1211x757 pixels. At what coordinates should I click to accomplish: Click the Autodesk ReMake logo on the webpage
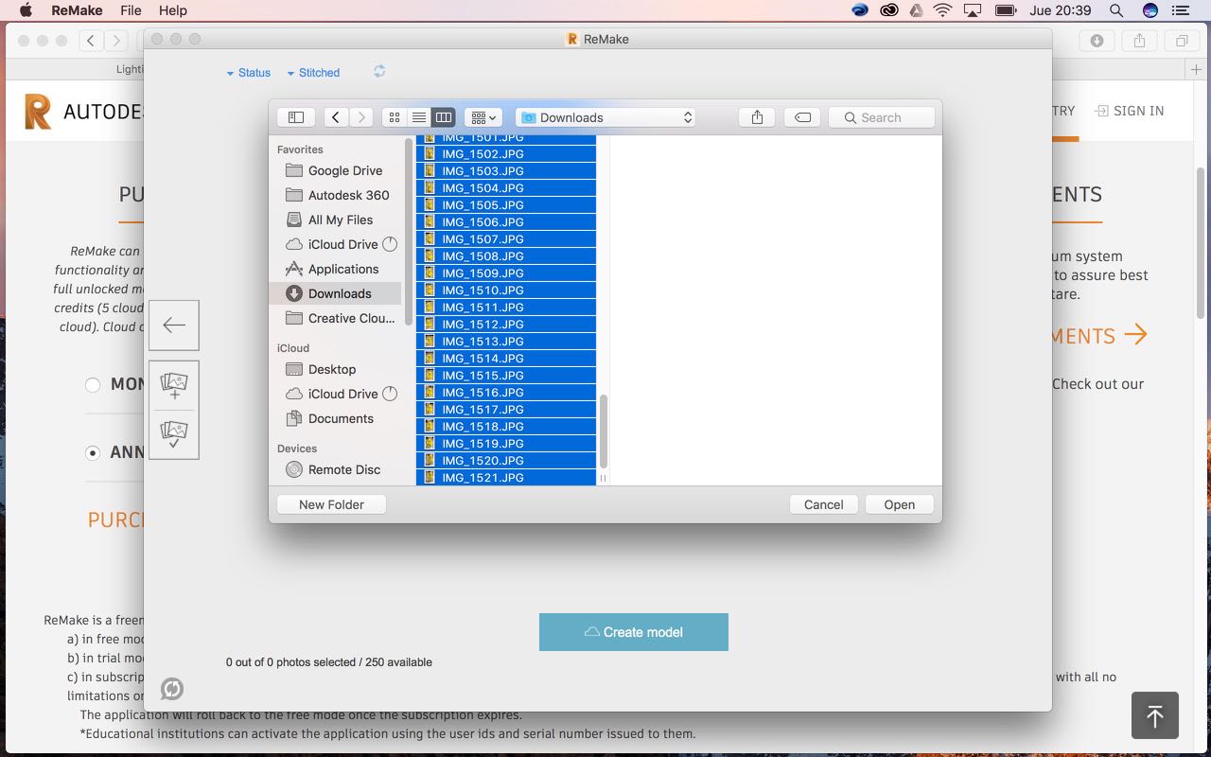click(38, 112)
